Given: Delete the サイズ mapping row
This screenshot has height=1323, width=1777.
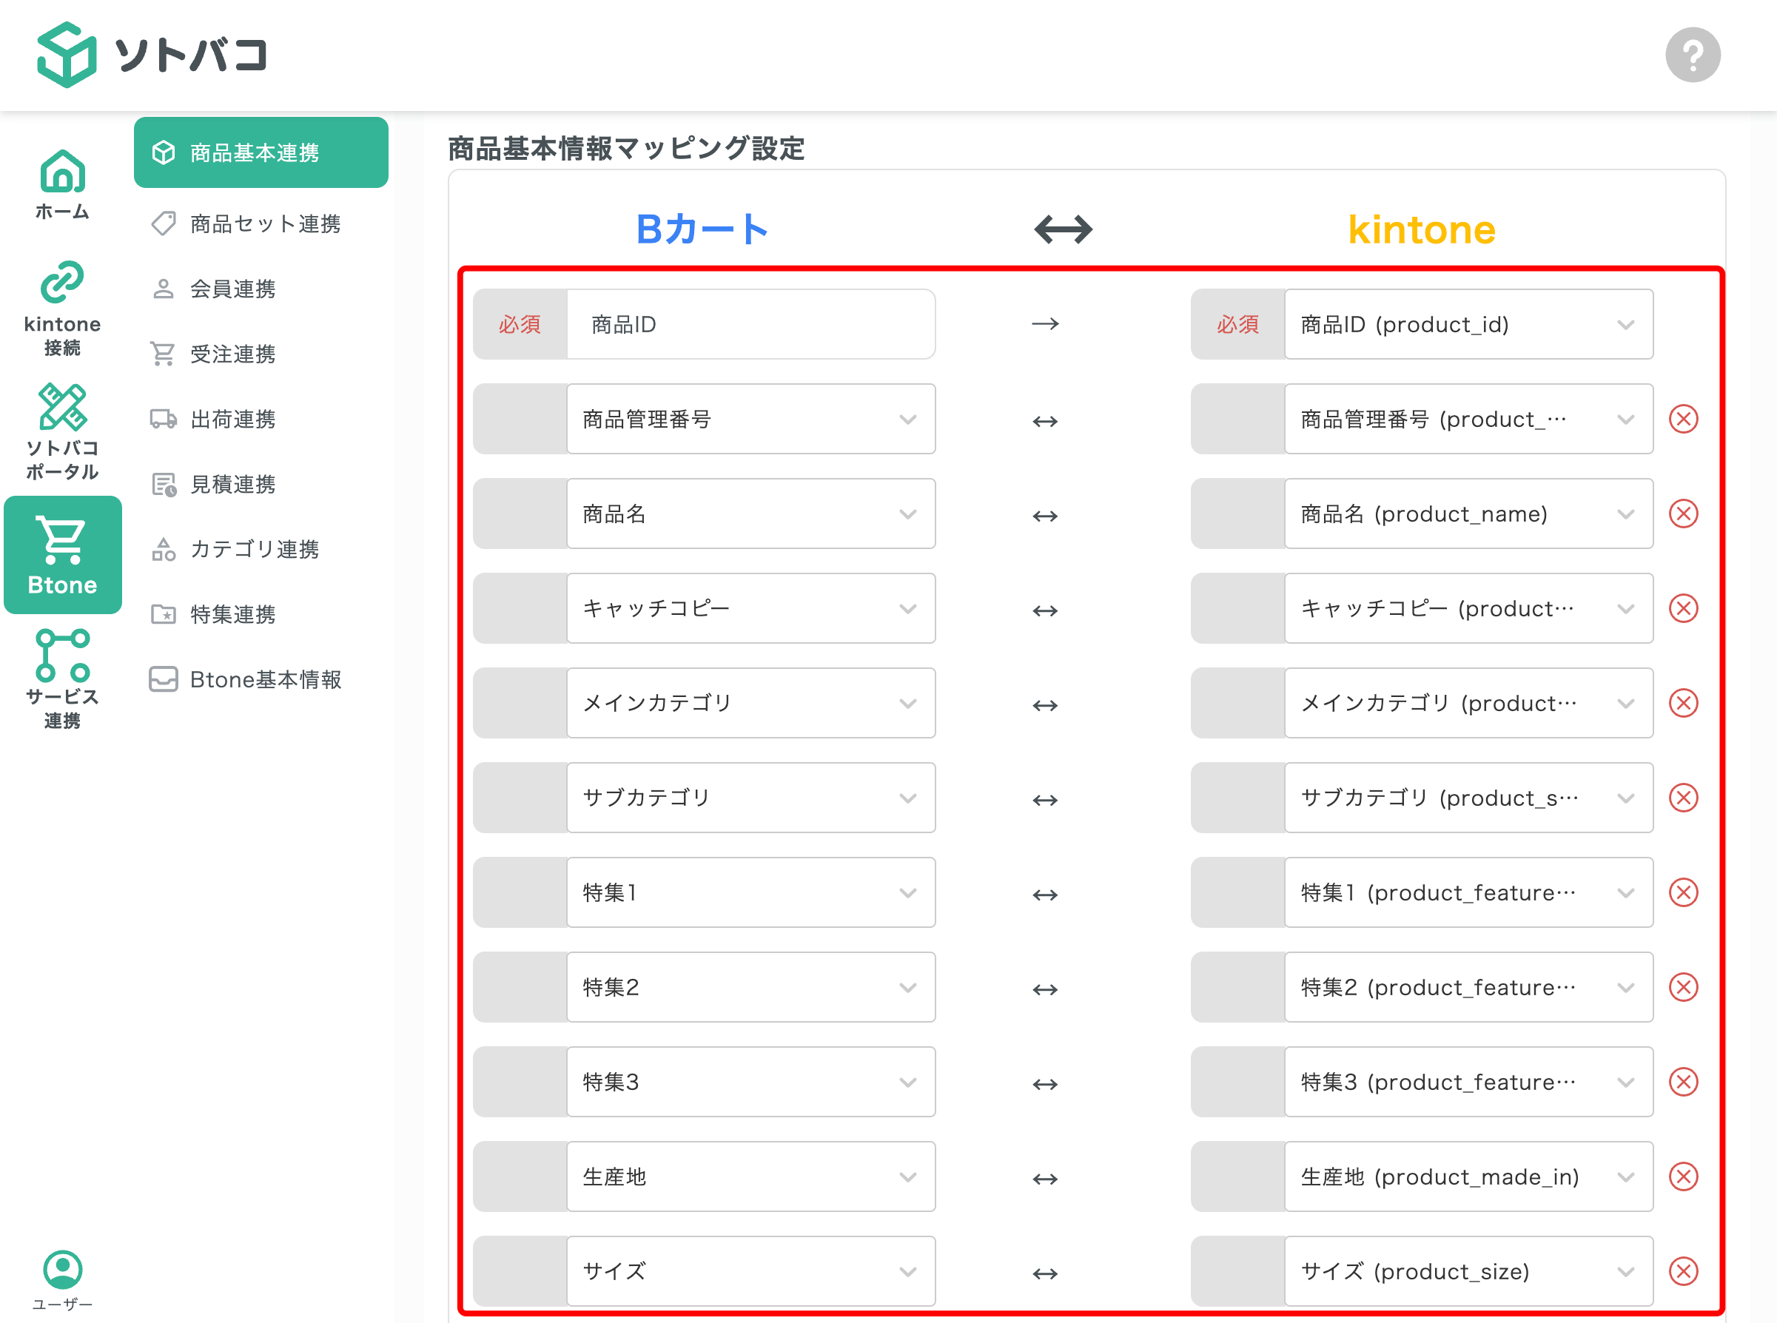Looking at the screenshot, I should coord(1683,1271).
